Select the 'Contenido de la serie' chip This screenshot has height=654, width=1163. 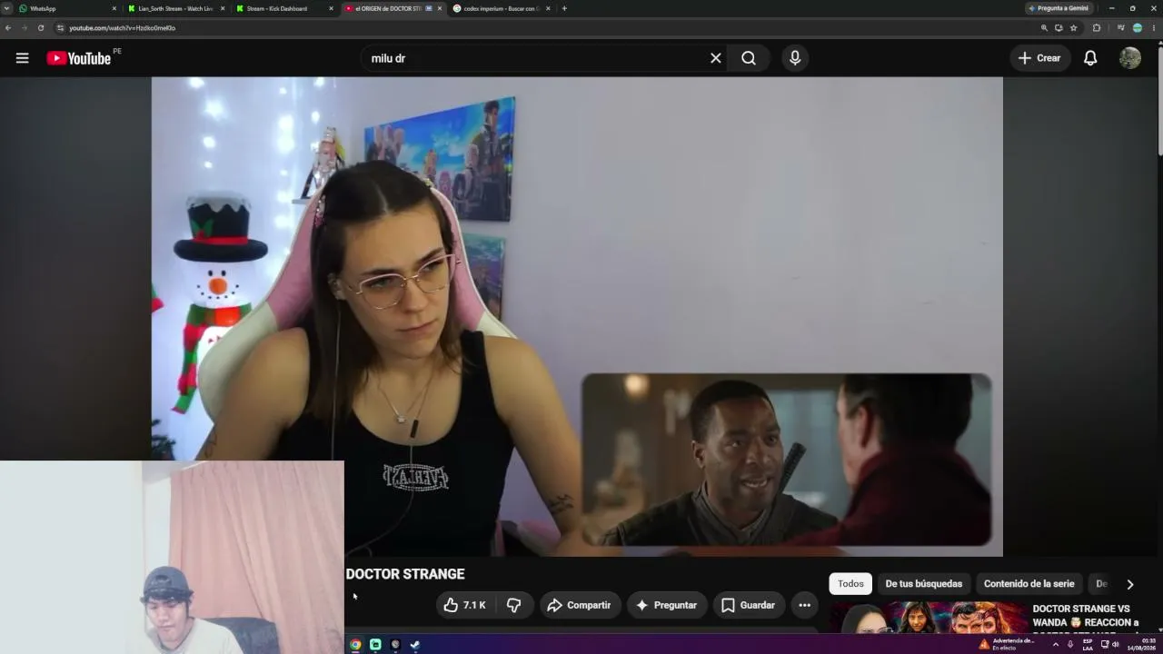coord(1029,584)
